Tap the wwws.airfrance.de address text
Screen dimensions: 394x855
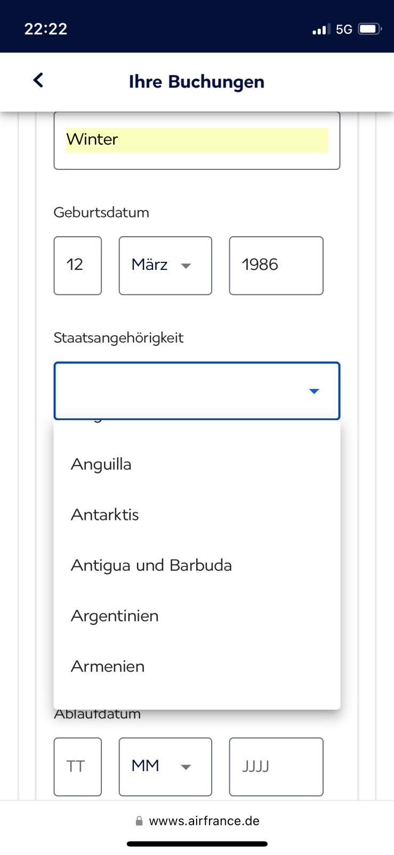coord(204,821)
